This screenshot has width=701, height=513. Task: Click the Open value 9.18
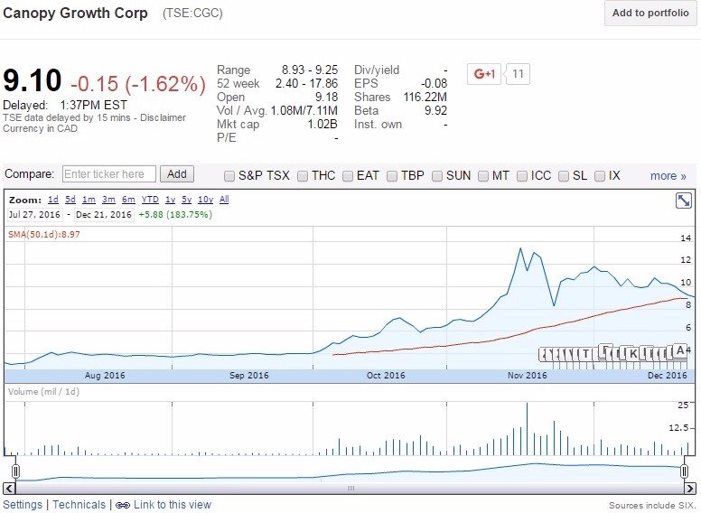coord(327,98)
